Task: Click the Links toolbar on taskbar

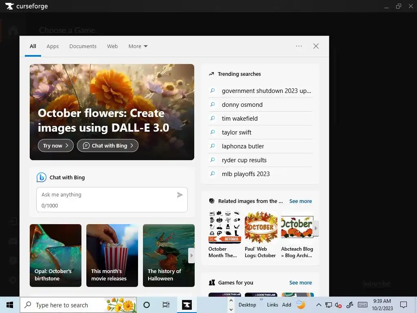Action: 272,305
